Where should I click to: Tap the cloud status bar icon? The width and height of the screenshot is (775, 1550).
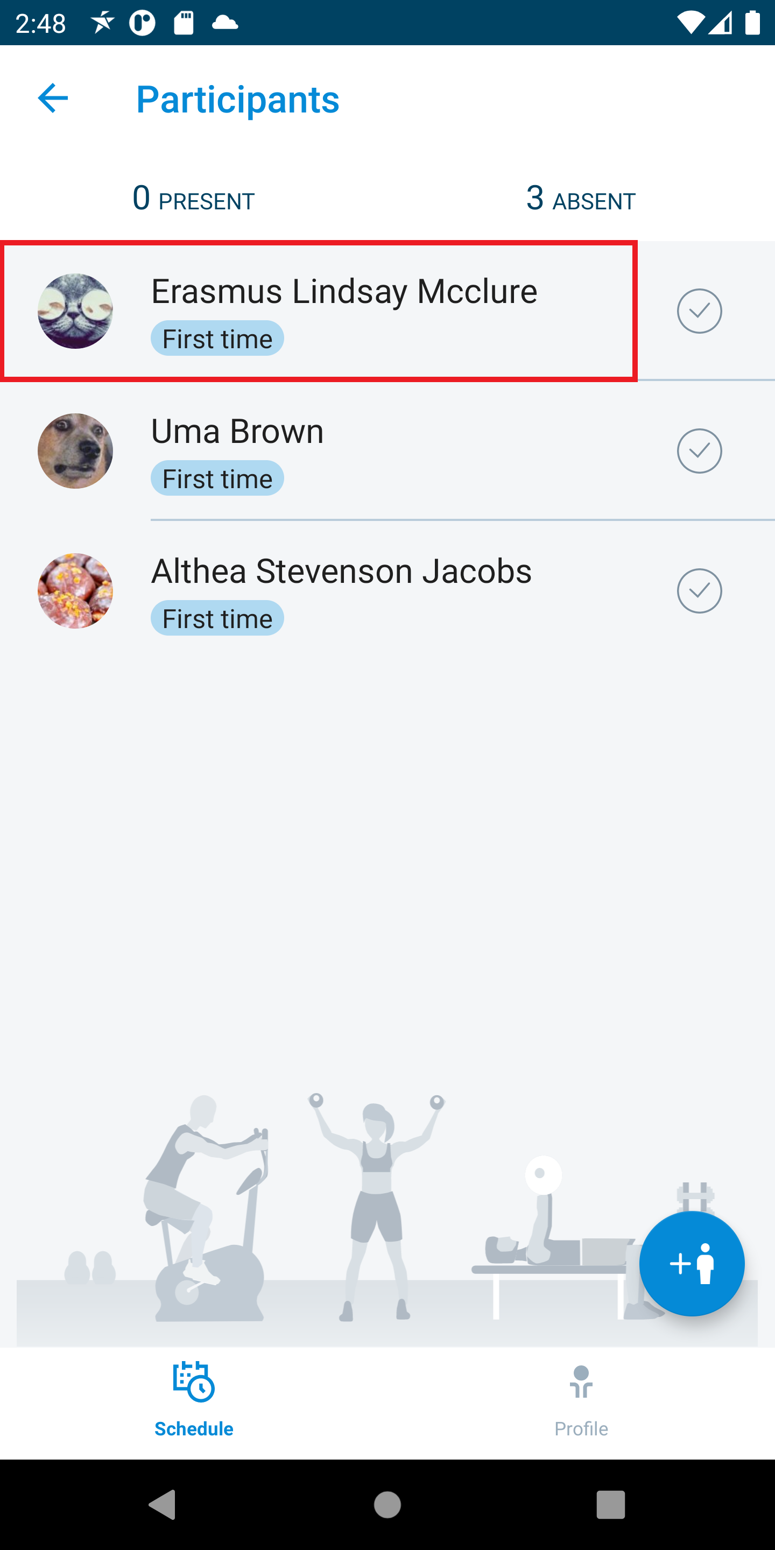(225, 23)
